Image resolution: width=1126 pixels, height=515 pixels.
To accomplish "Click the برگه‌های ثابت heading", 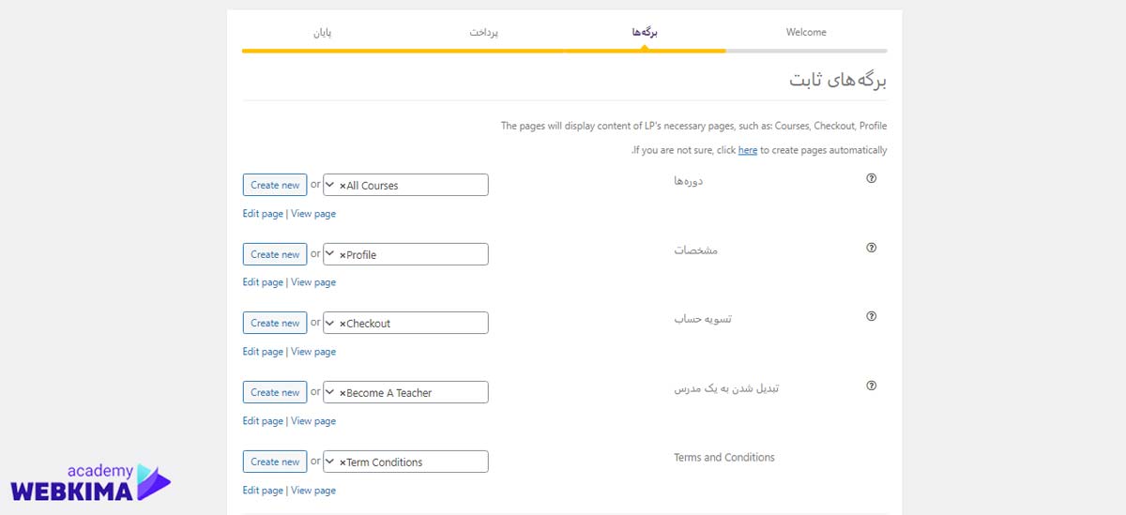I will click(838, 80).
